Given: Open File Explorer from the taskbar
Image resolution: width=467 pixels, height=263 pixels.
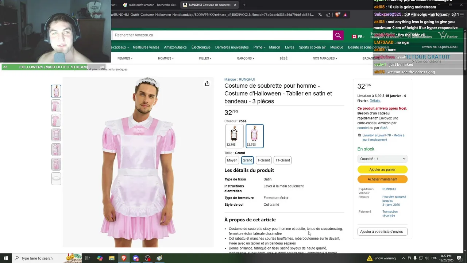Looking at the screenshot, I should click(112, 258).
